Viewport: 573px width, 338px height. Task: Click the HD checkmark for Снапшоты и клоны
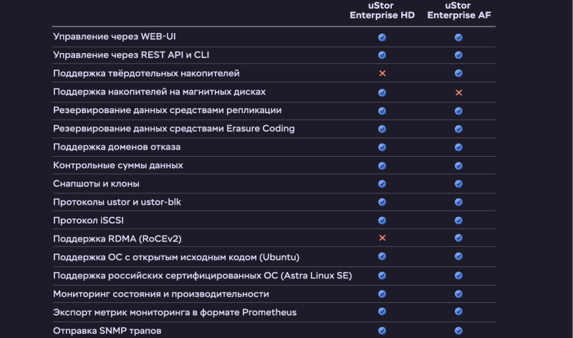[x=382, y=184]
